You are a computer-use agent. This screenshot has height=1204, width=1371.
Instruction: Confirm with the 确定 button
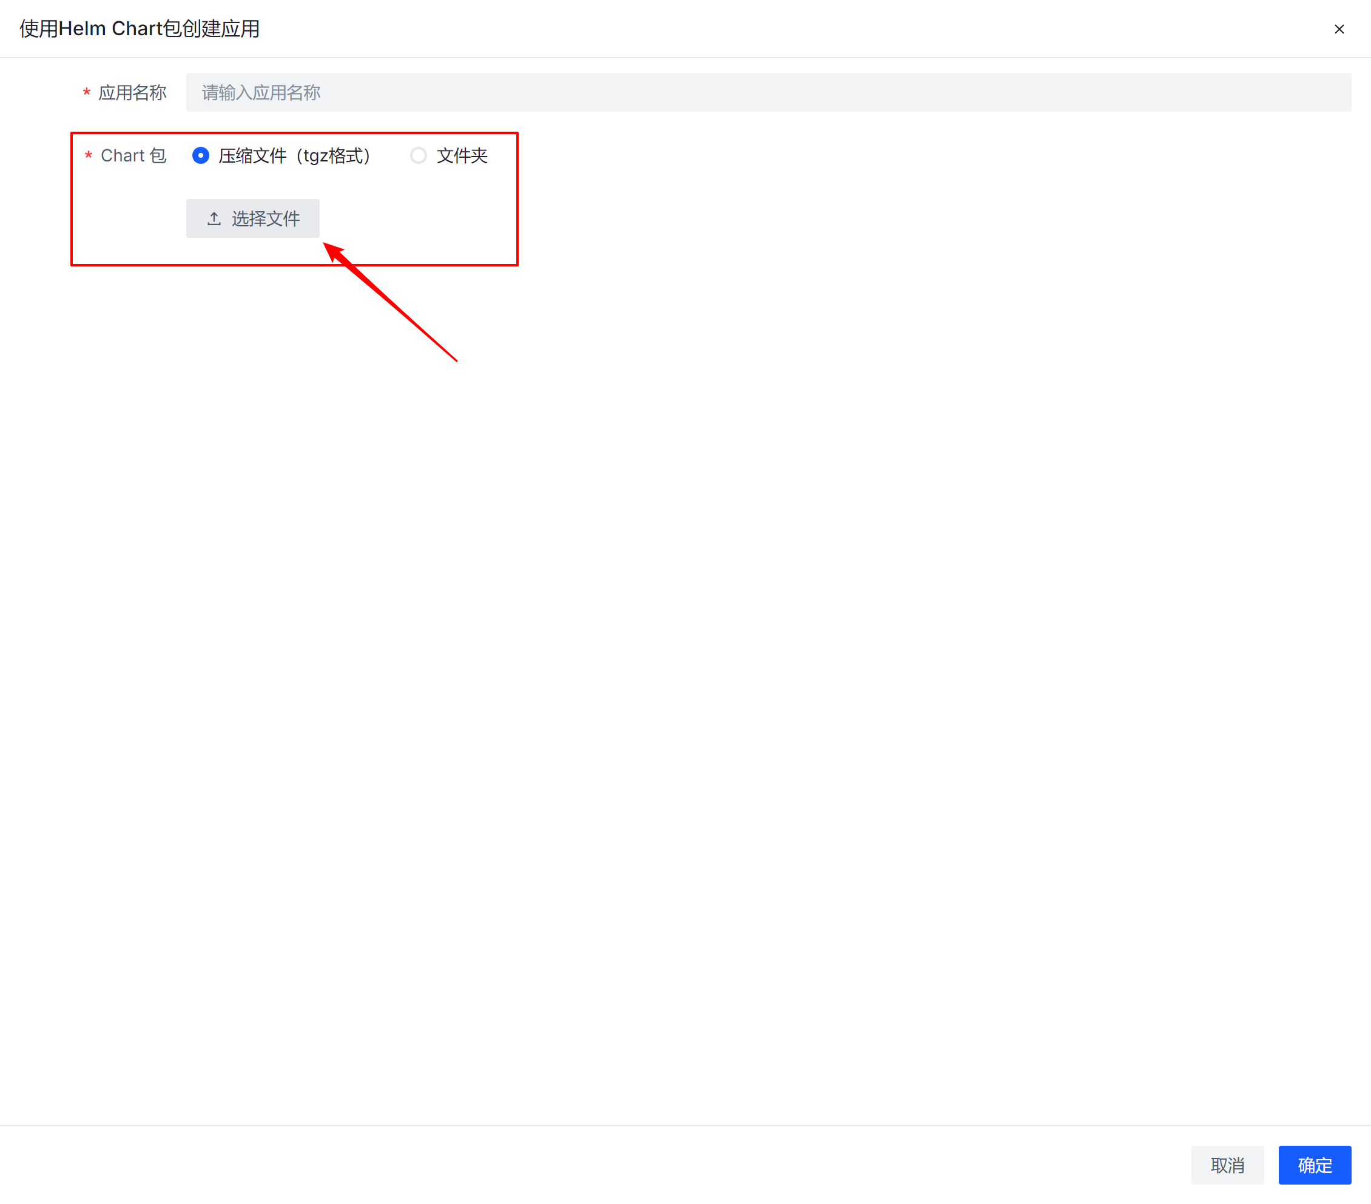1314,1165
